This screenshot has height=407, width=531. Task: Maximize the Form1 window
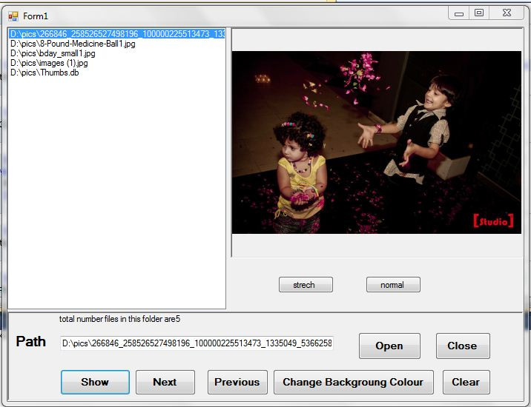(x=479, y=13)
